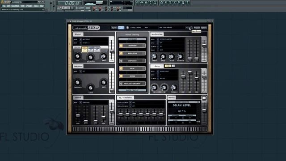
Task: Open Equalizer Mode dropdown
Action: [130, 102]
